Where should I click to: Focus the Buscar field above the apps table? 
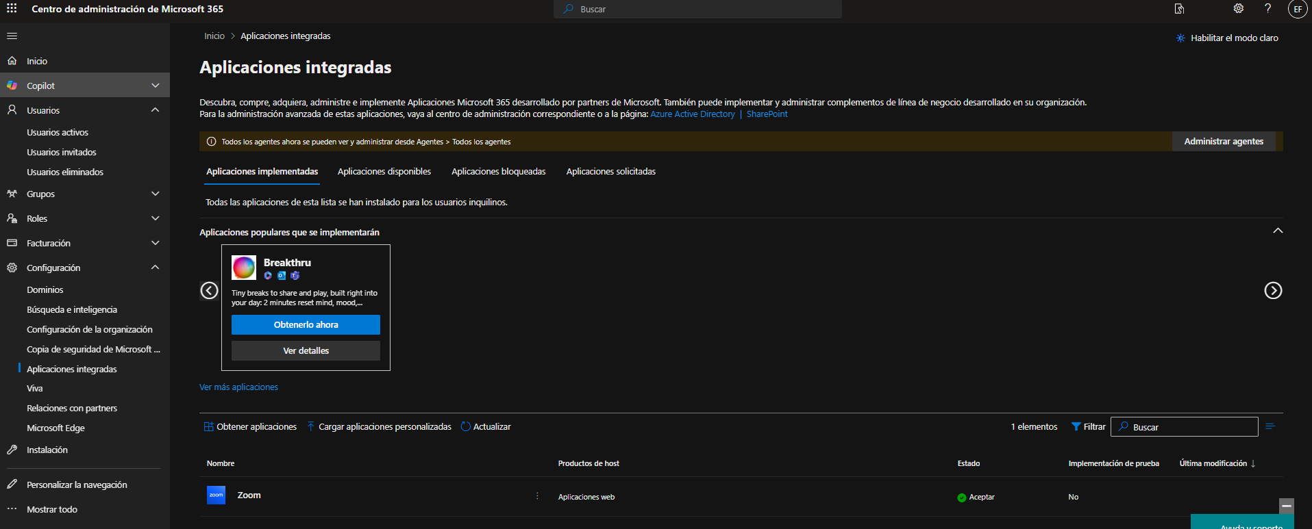click(x=1185, y=427)
